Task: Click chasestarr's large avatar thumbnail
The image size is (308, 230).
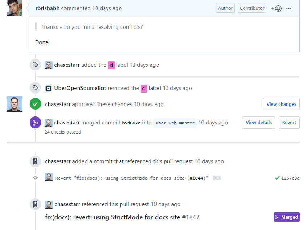Action: click(14, 104)
